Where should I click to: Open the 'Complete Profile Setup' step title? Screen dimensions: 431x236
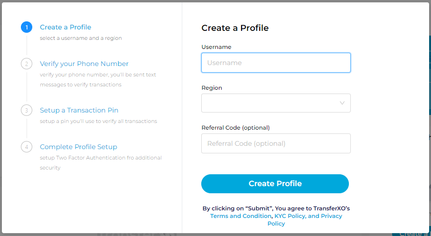(78, 147)
